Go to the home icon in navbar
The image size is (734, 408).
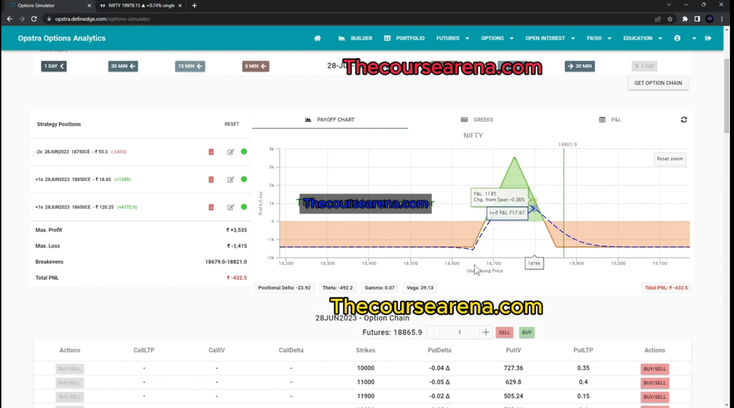(x=317, y=38)
